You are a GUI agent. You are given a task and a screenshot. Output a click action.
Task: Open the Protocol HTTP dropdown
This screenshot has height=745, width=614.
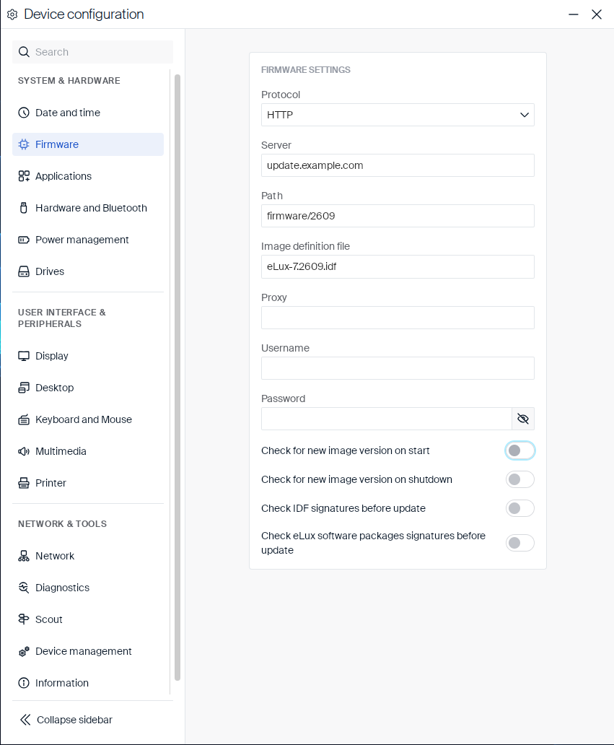[398, 115]
